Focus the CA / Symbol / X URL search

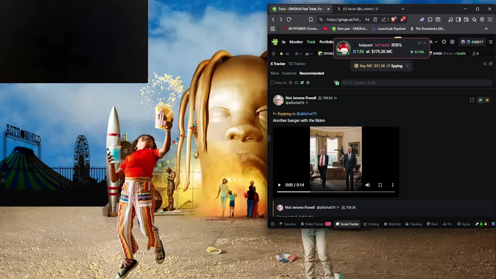coord(417,83)
